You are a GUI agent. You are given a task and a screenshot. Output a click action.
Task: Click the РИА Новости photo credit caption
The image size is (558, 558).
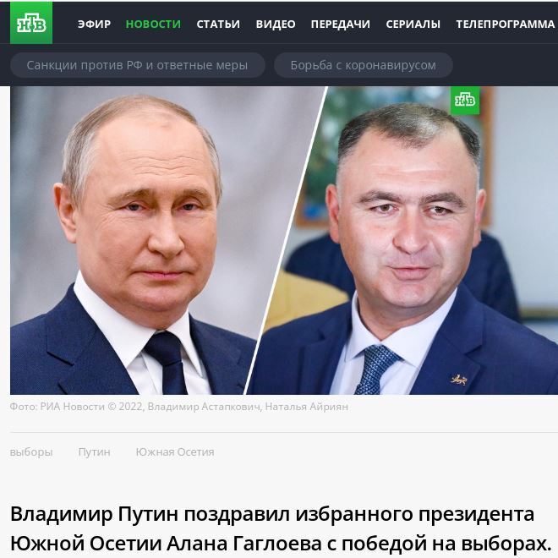point(178,407)
